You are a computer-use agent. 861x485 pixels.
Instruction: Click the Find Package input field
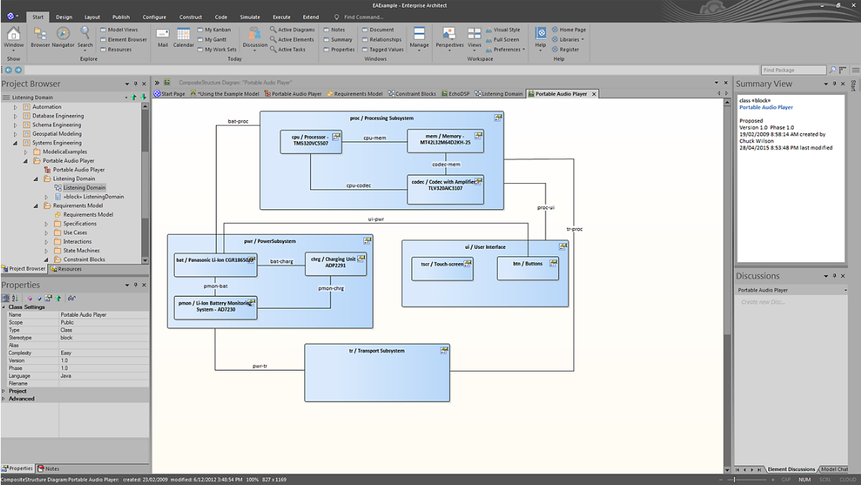pyautogui.click(x=794, y=69)
